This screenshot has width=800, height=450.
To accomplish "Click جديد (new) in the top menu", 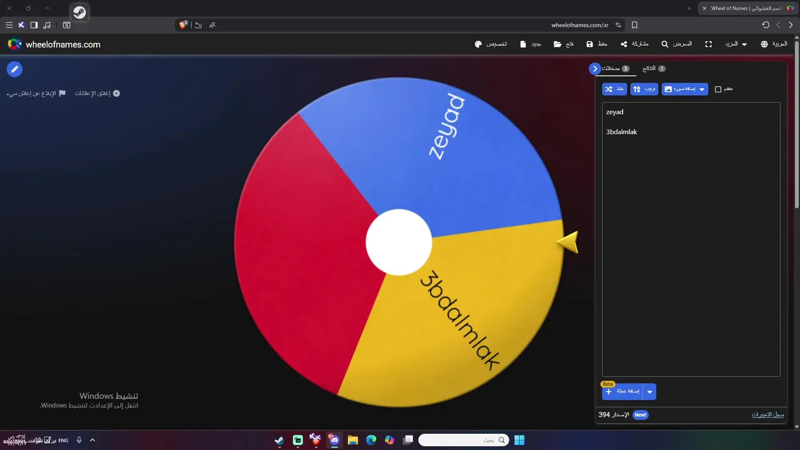I will (531, 44).
